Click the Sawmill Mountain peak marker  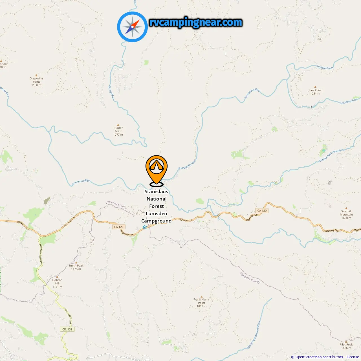(346, 208)
